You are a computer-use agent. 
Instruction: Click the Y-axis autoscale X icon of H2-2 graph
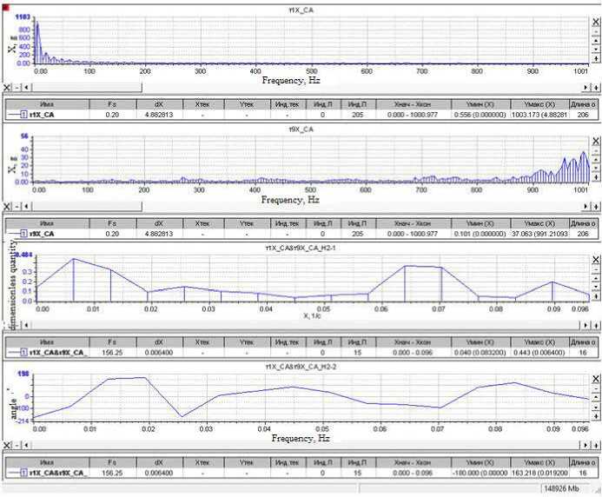coord(595,380)
